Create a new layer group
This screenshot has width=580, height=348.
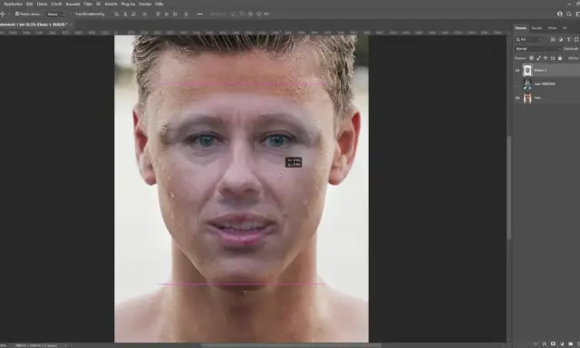coord(571,343)
